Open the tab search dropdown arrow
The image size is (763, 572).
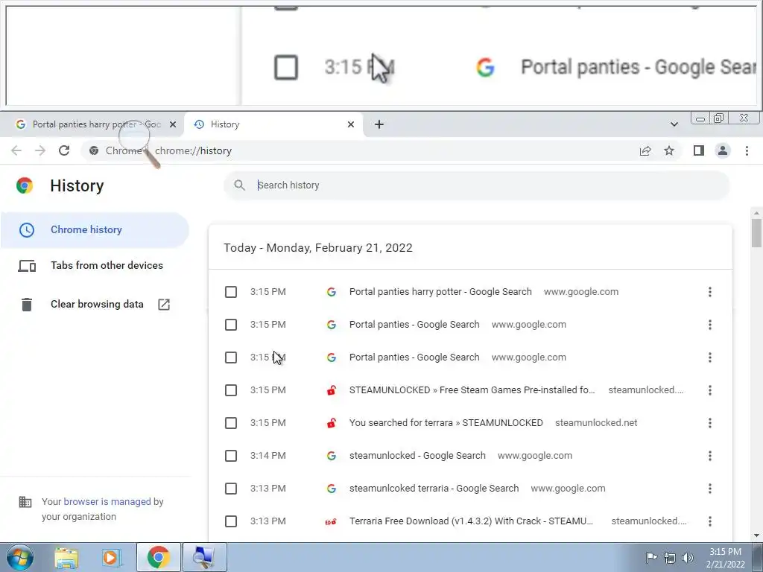pos(674,124)
